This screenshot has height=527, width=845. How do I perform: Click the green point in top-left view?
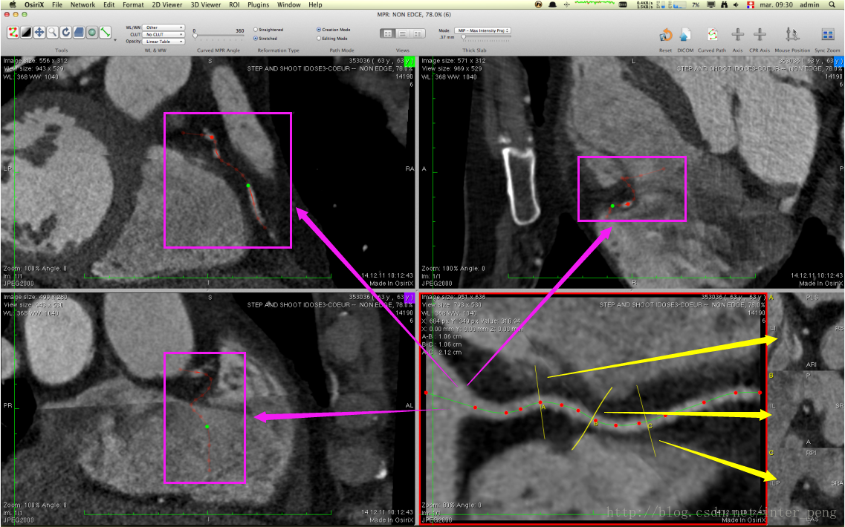(x=248, y=186)
